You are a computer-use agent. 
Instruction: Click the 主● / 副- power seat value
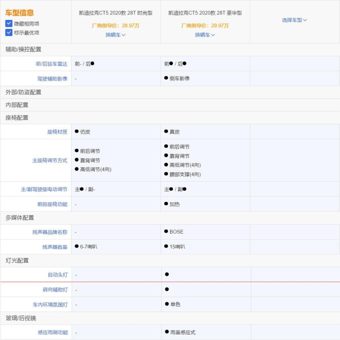(85, 189)
